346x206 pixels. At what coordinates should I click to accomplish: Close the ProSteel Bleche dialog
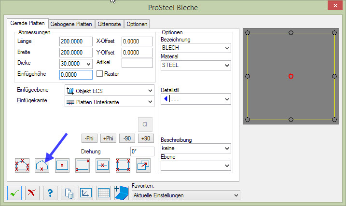click(335, 5)
